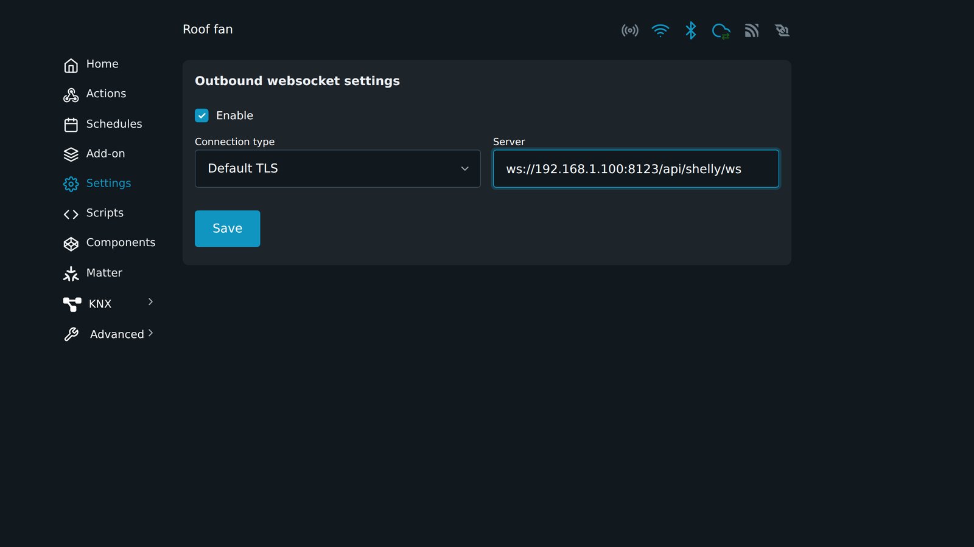Click 'Outbound websocket settings' heading
This screenshot has height=547, width=974.
(297, 81)
